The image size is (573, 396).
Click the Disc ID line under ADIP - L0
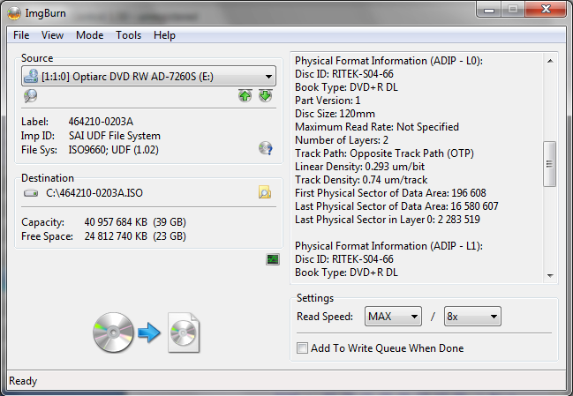pos(344,74)
